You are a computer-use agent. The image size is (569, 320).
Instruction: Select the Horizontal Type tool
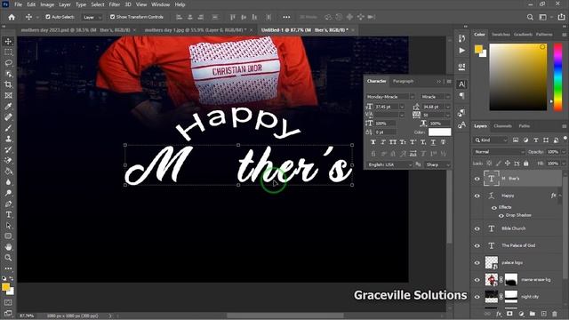[x=8, y=214]
